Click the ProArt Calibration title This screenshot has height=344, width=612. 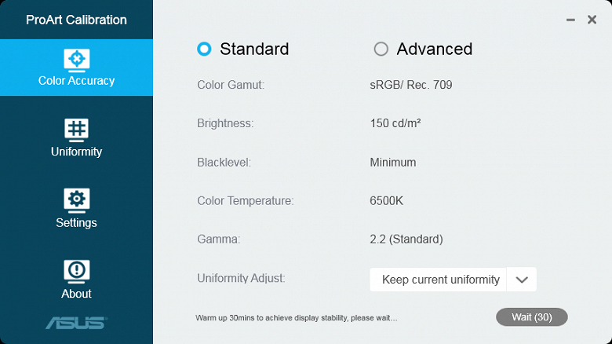76,20
